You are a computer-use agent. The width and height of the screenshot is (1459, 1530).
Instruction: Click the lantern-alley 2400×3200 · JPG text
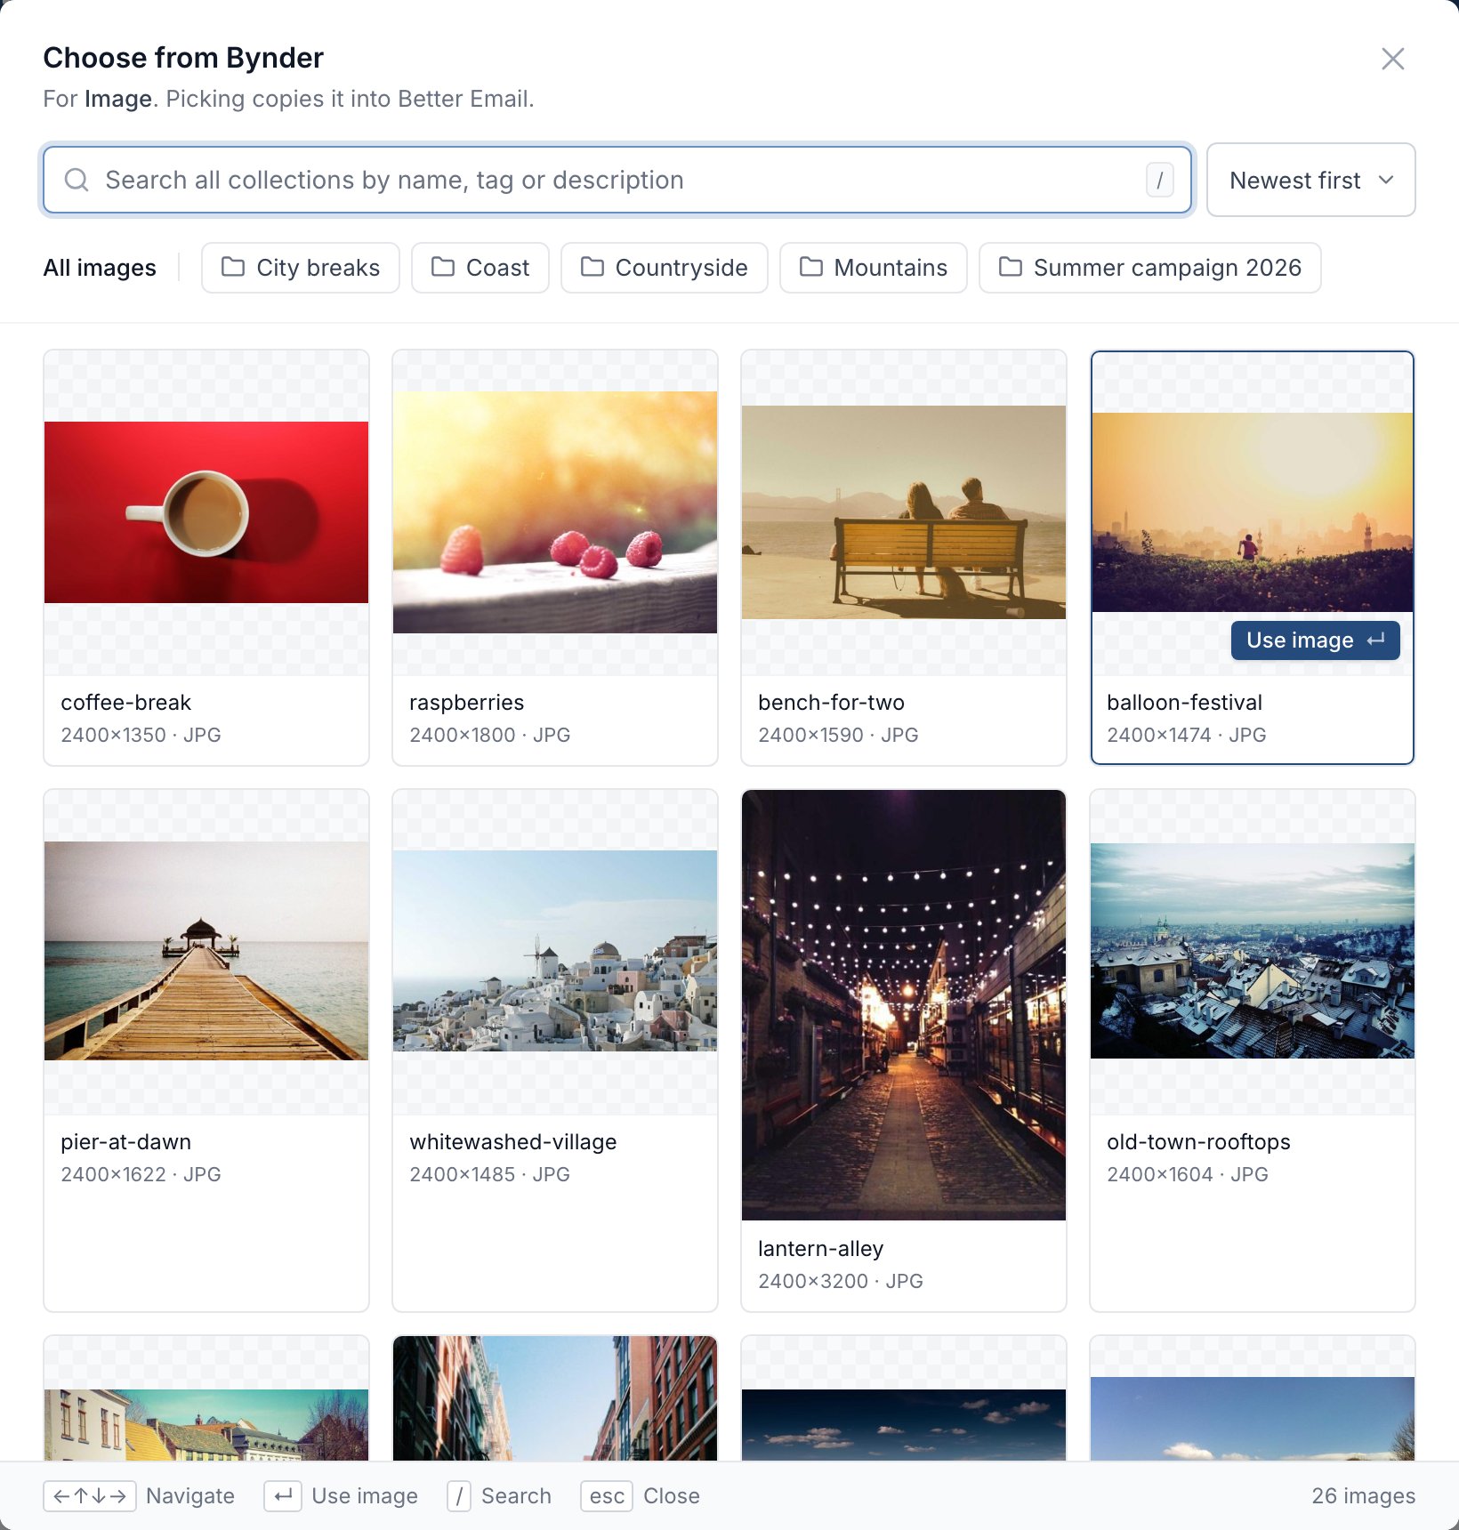(840, 1281)
